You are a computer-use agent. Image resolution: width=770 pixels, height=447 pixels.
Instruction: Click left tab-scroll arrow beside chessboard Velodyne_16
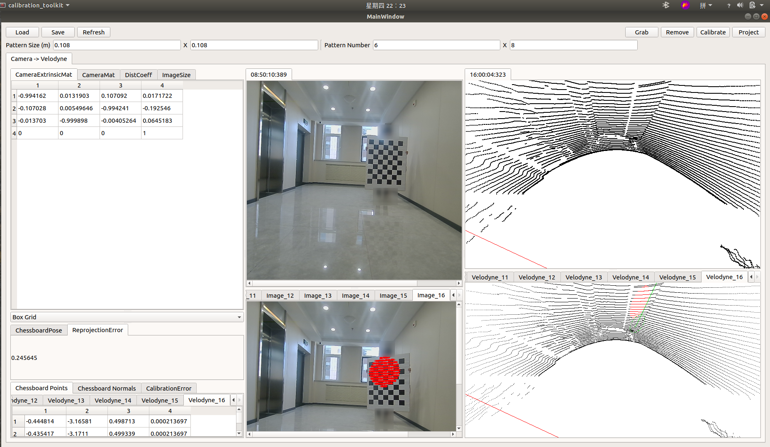pos(234,400)
